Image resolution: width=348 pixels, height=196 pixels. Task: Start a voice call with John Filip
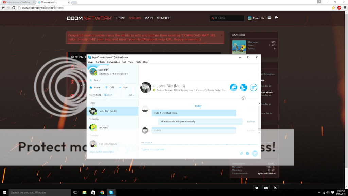click(243, 87)
